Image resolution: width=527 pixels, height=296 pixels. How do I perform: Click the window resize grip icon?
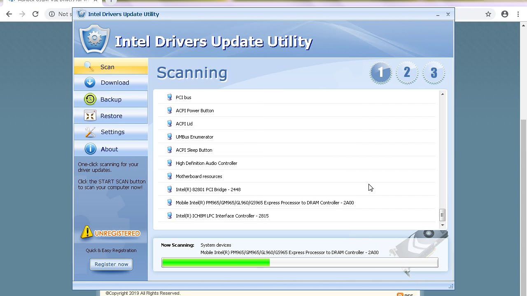click(x=451, y=286)
